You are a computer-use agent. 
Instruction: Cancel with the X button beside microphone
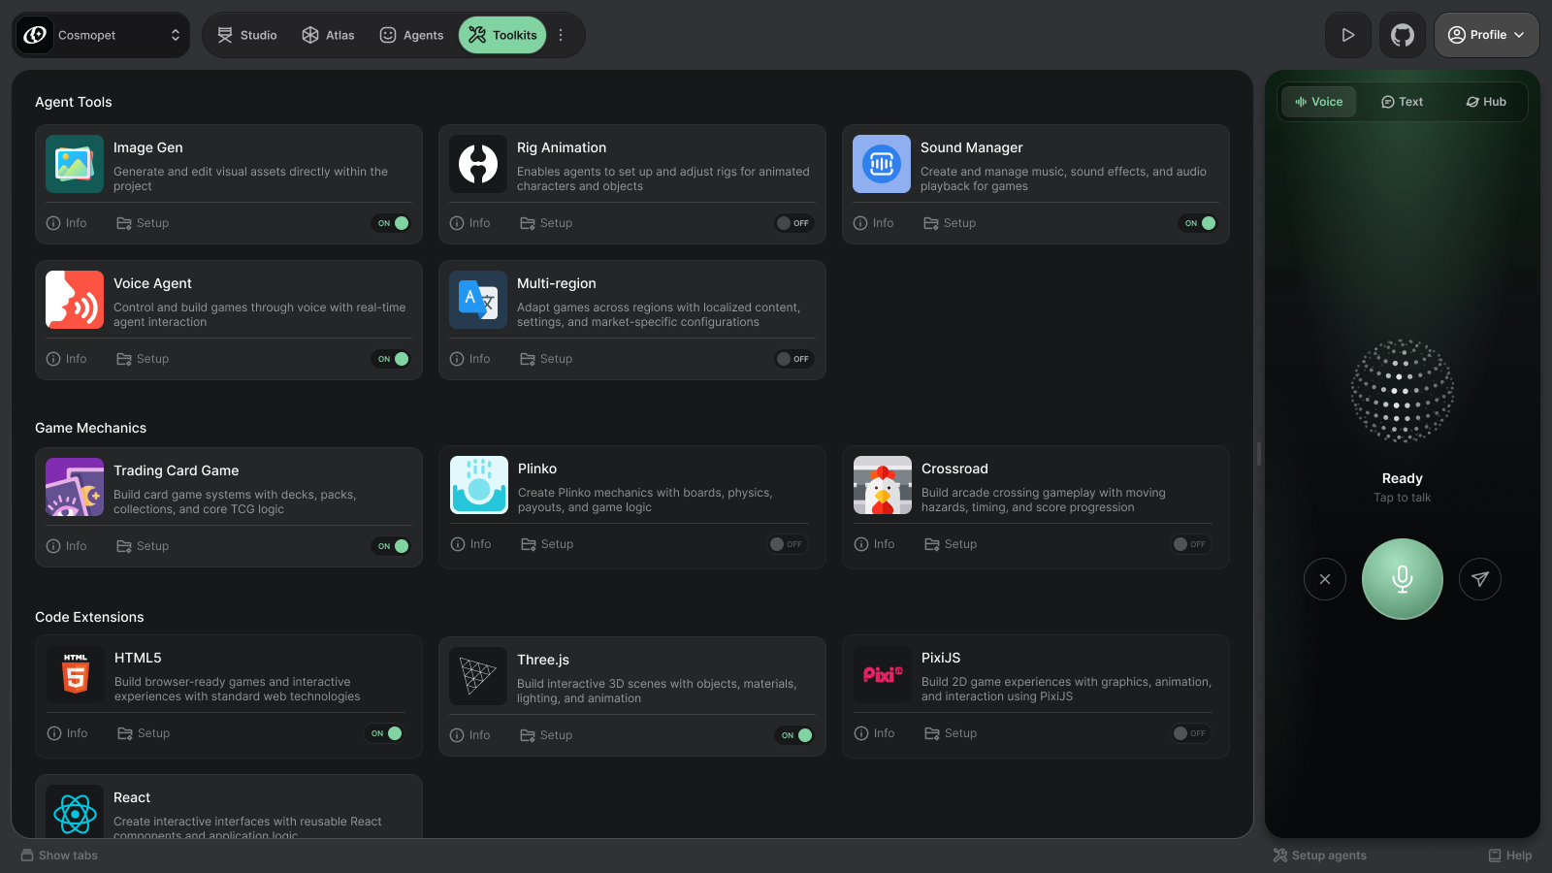(1325, 579)
